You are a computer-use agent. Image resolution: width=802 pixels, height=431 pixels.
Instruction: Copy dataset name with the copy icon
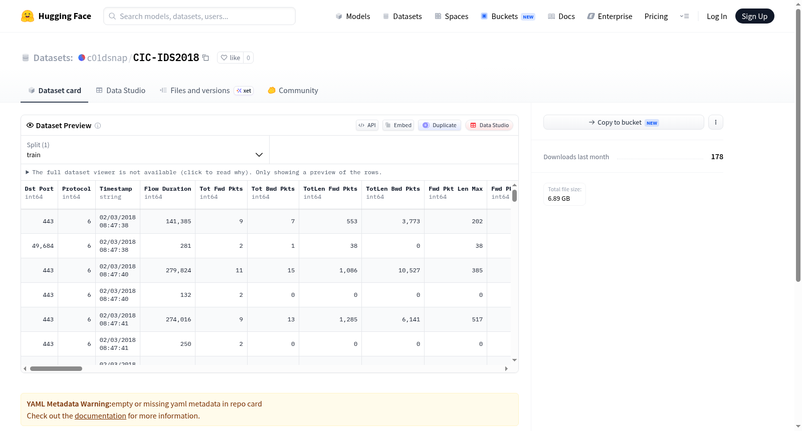click(x=206, y=58)
